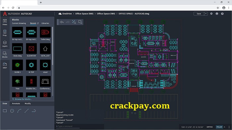Viewport: 232px width, 130px height.
Task: Open the browser profile icon
Action: [224, 8]
